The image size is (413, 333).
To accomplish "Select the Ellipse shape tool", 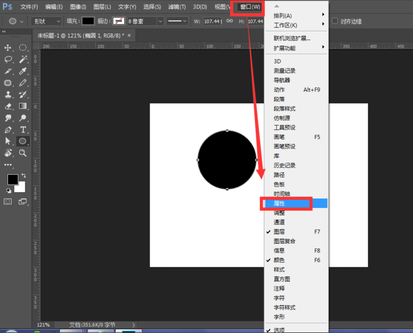I will [x=23, y=141].
